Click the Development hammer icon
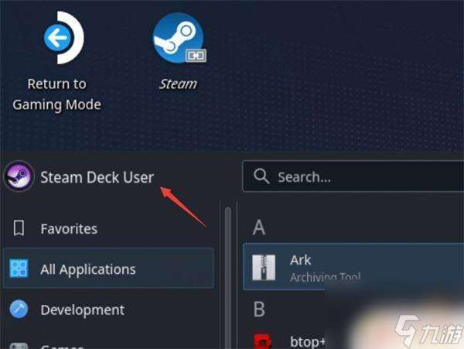The width and height of the screenshot is (464, 349). 19,309
